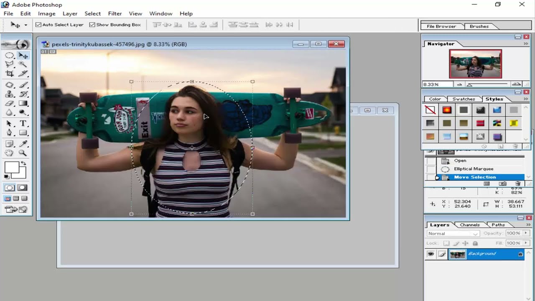Hide the Background layer eye icon
Viewport: 535px width, 301px height.
pyautogui.click(x=431, y=254)
